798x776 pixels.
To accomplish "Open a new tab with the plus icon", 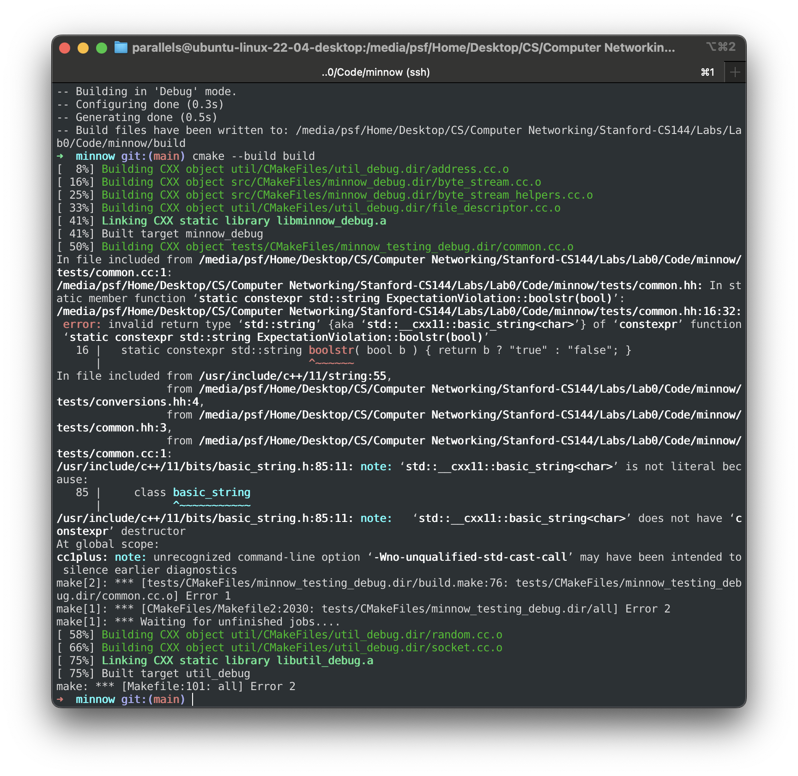I will coord(734,72).
